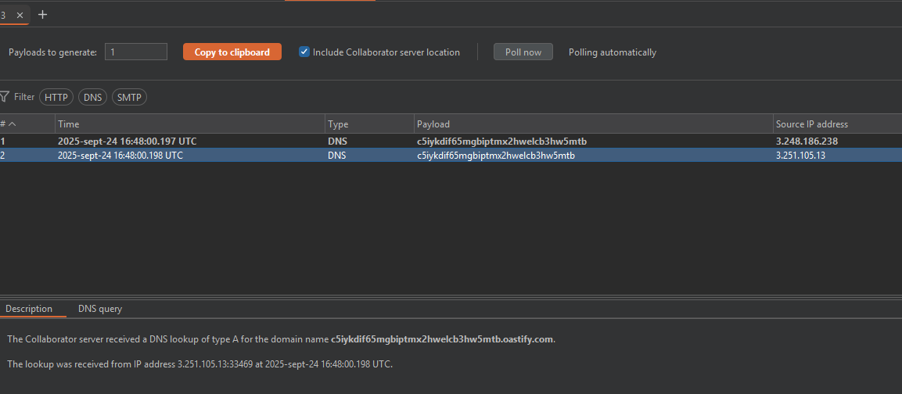Toggle the DNS filter pill
Image resolution: width=902 pixels, height=394 pixels.
[x=93, y=97]
